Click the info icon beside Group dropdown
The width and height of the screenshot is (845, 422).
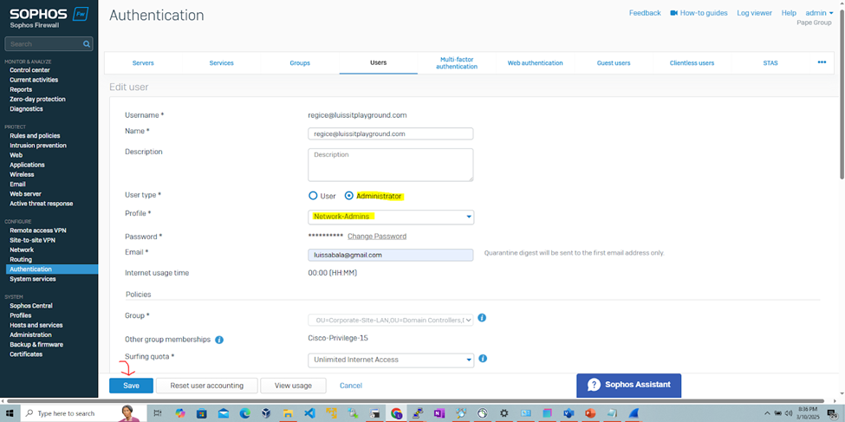pos(483,318)
